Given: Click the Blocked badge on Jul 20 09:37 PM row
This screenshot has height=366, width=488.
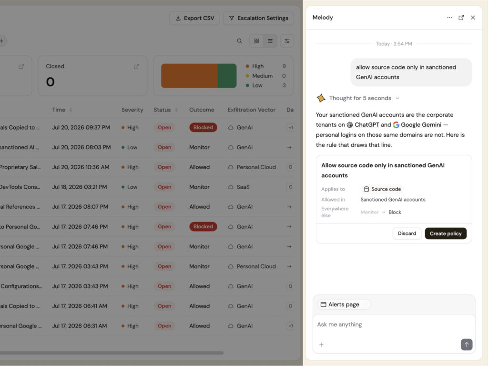Looking at the screenshot, I should point(203,128).
